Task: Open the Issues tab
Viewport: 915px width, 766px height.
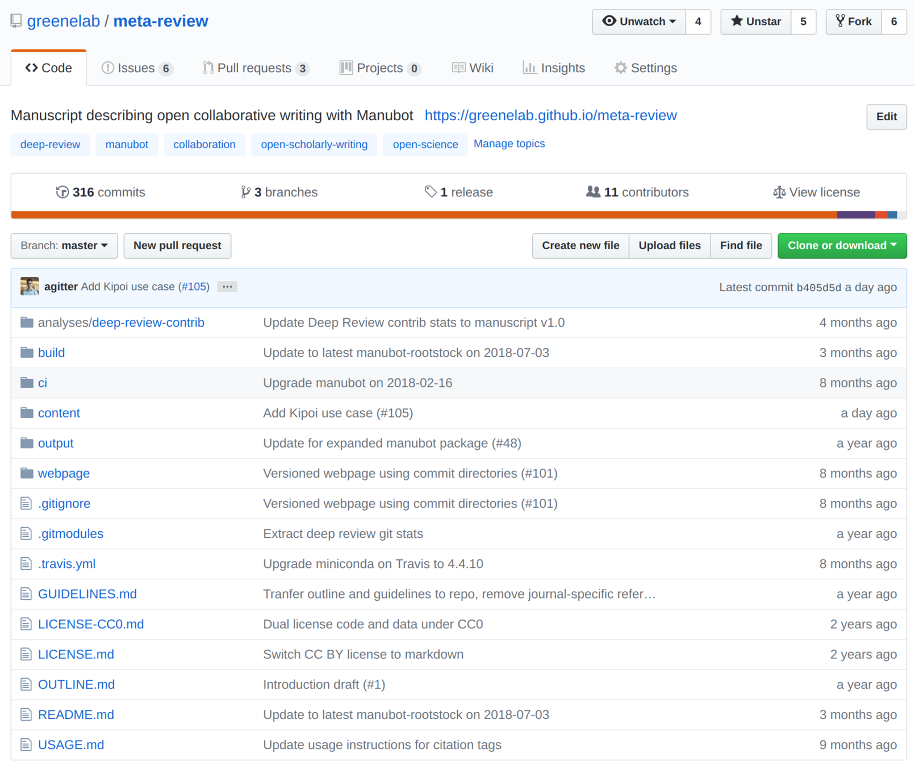Action: pyautogui.click(x=137, y=68)
